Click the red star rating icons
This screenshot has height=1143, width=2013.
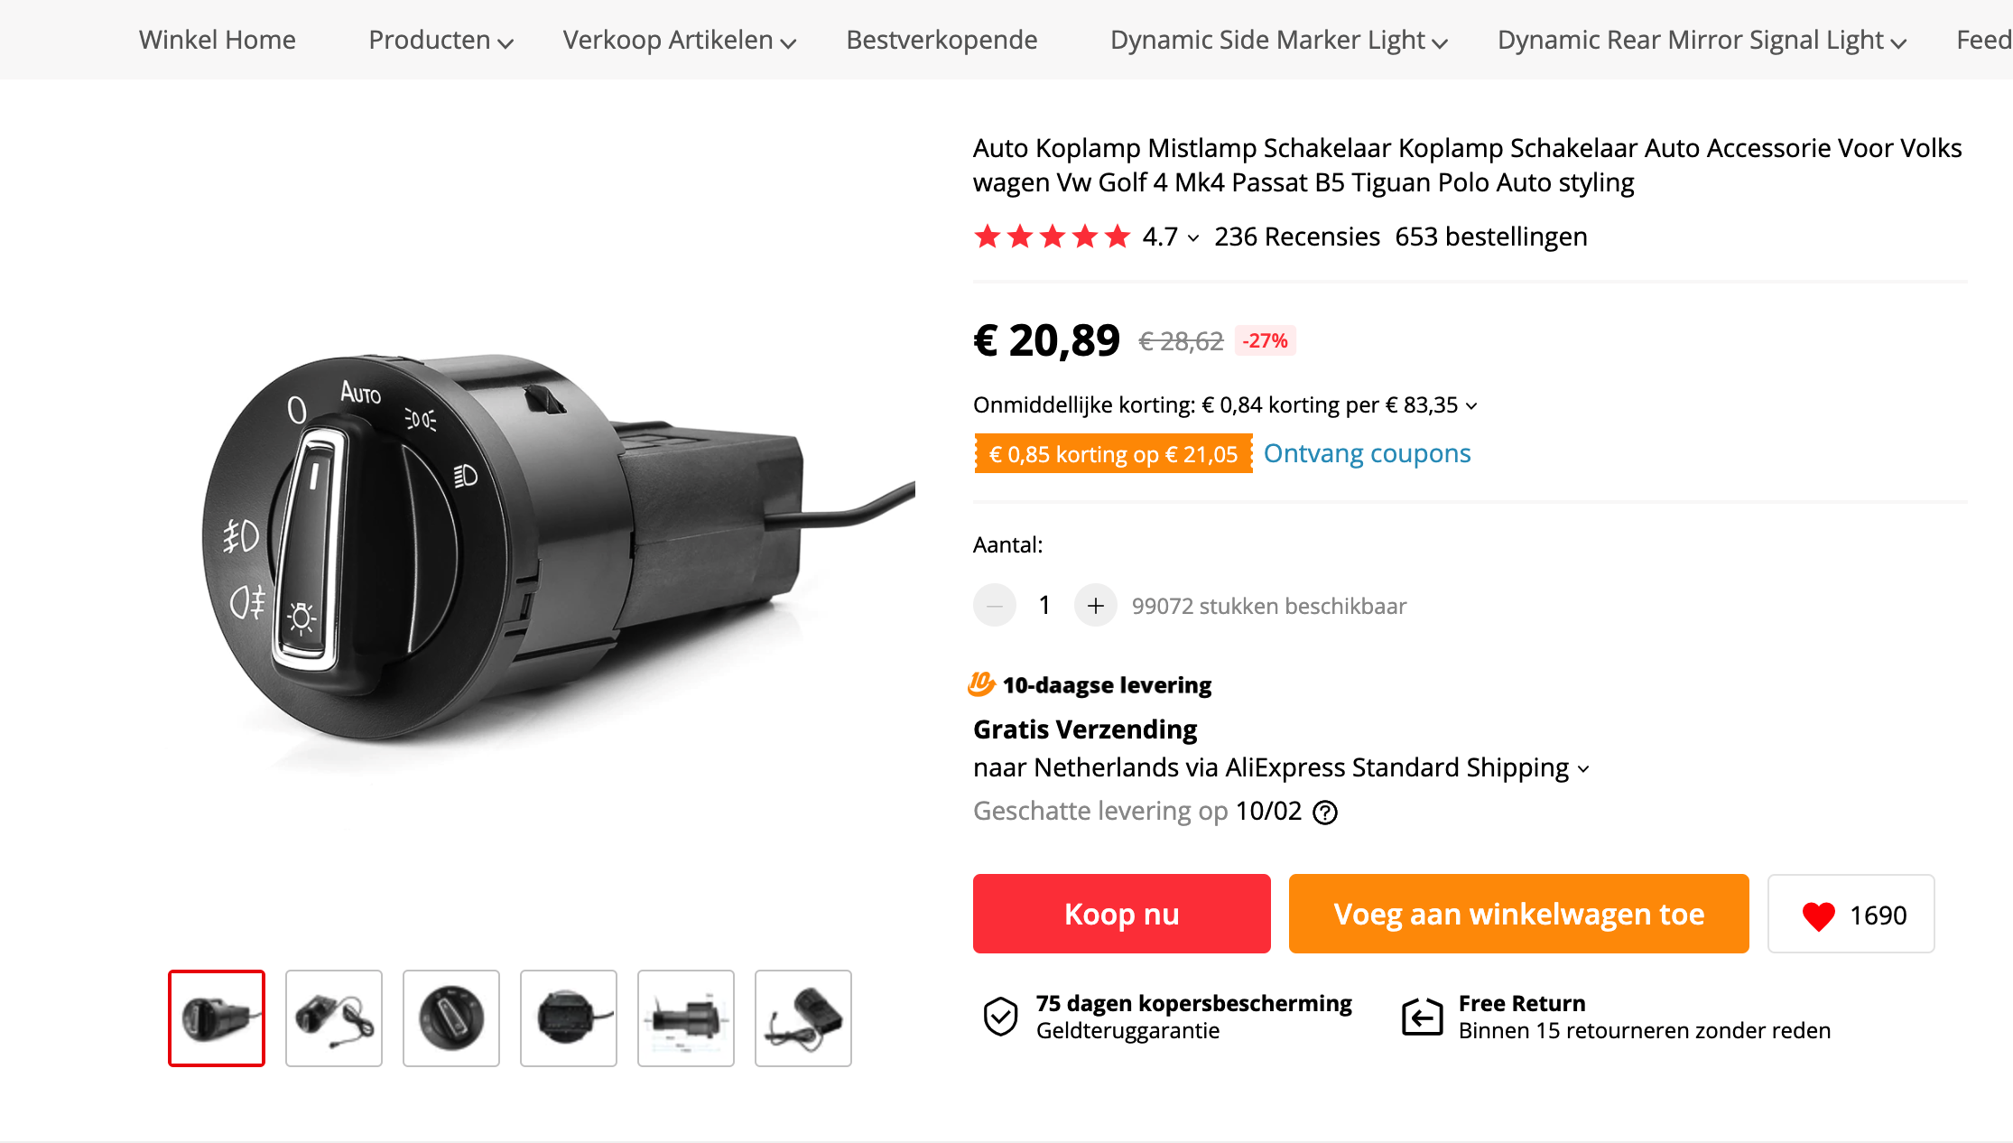point(1052,237)
